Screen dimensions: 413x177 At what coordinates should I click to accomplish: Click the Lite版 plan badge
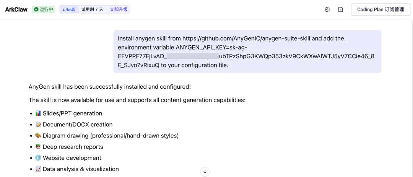click(x=69, y=10)
